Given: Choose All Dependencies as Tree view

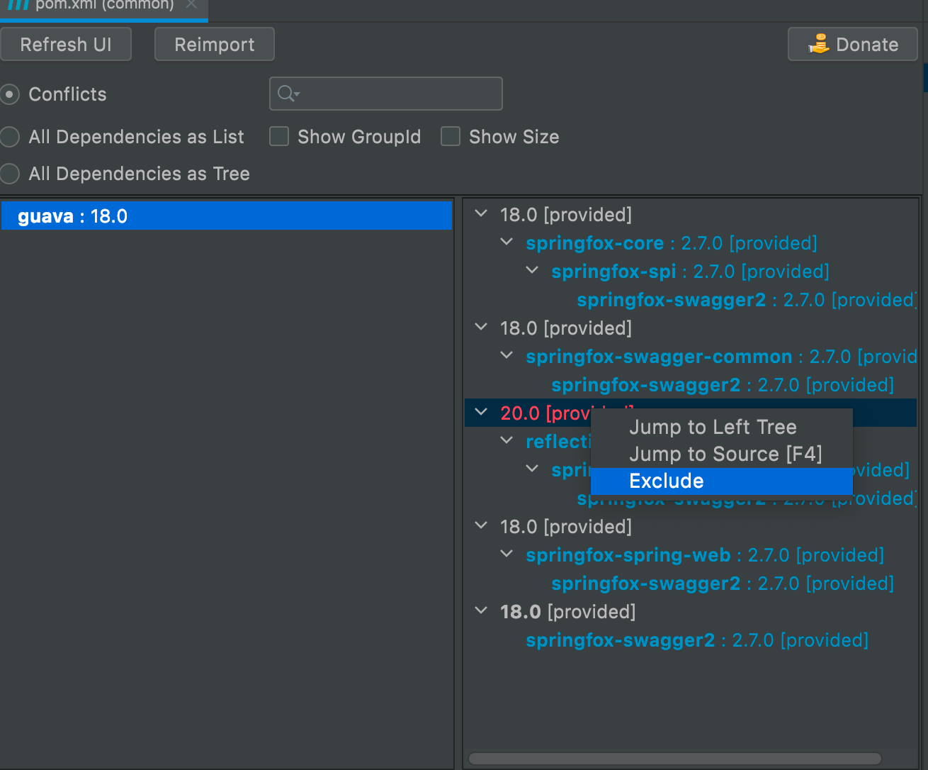Looking at the screenshot, I should tap(10, 174).
